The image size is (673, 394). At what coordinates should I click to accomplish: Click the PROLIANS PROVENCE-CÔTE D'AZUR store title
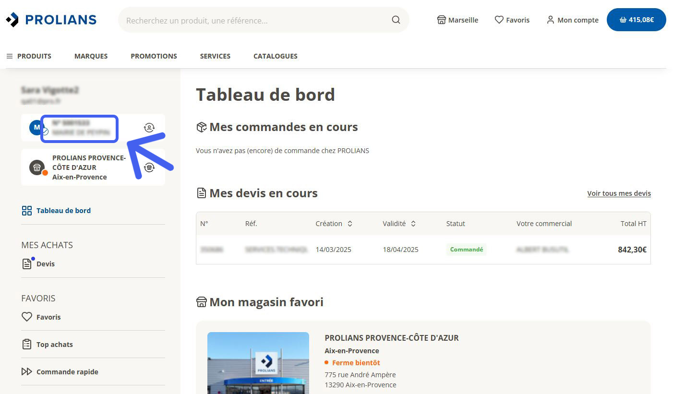[392, 338]
